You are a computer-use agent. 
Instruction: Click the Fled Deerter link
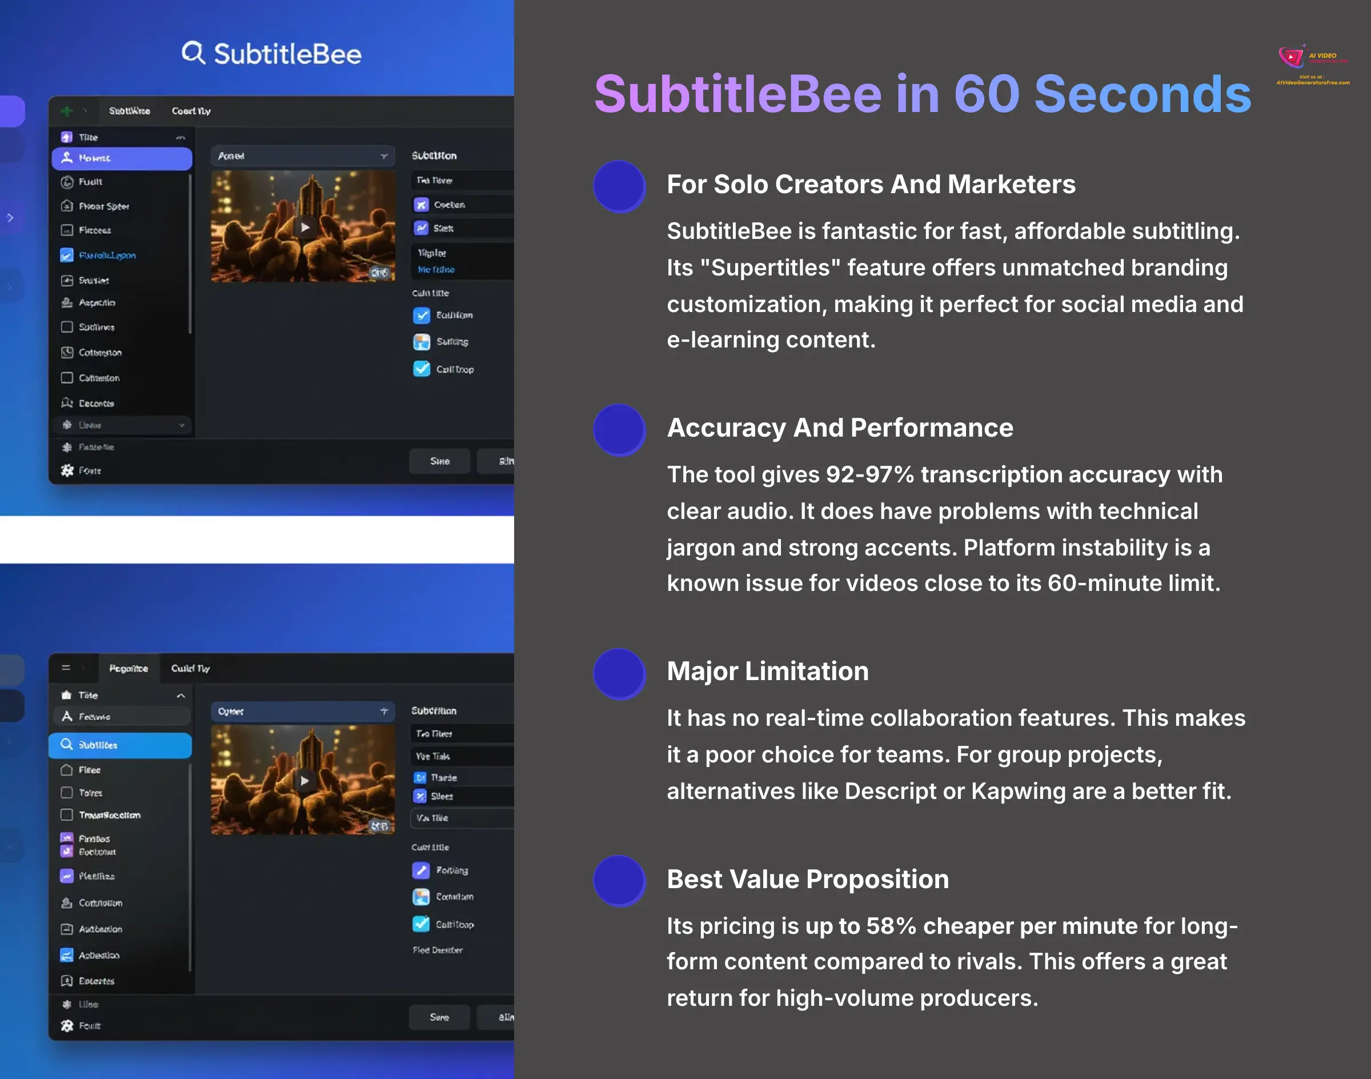pos(438,950)
